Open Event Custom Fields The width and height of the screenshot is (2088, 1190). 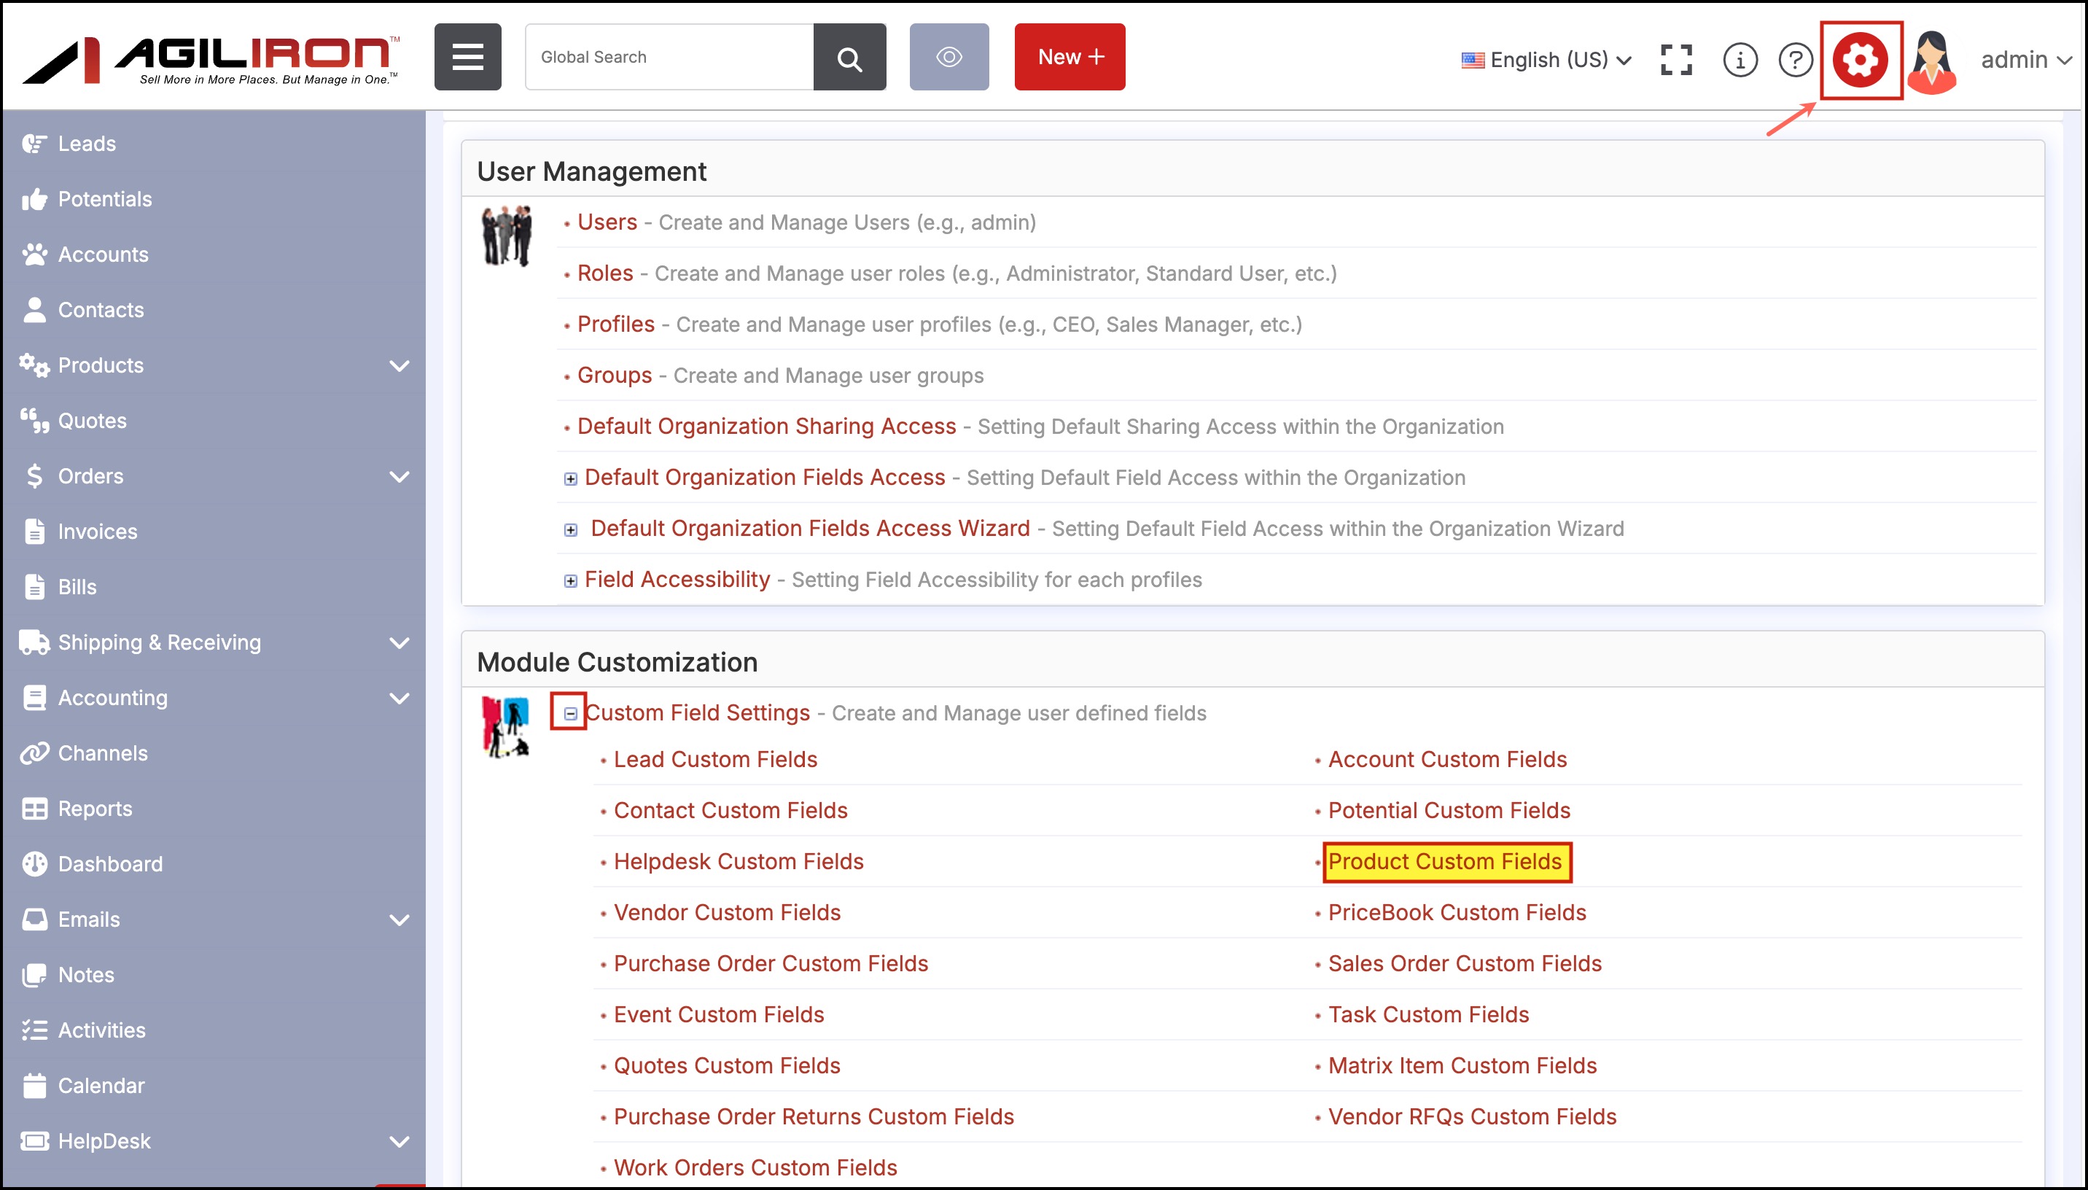click(719, 1015)
